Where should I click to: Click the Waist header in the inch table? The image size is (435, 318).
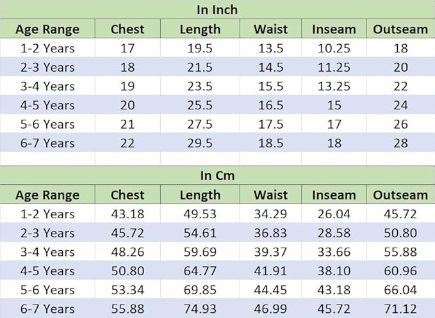[x=270, y=29]
